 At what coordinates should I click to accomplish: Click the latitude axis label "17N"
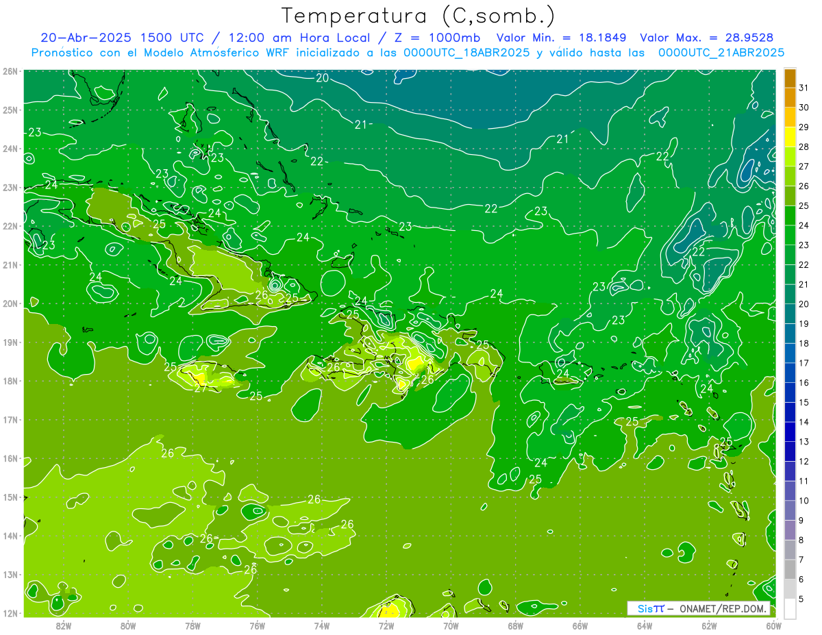pyautogui.click(x=10, y=420)
